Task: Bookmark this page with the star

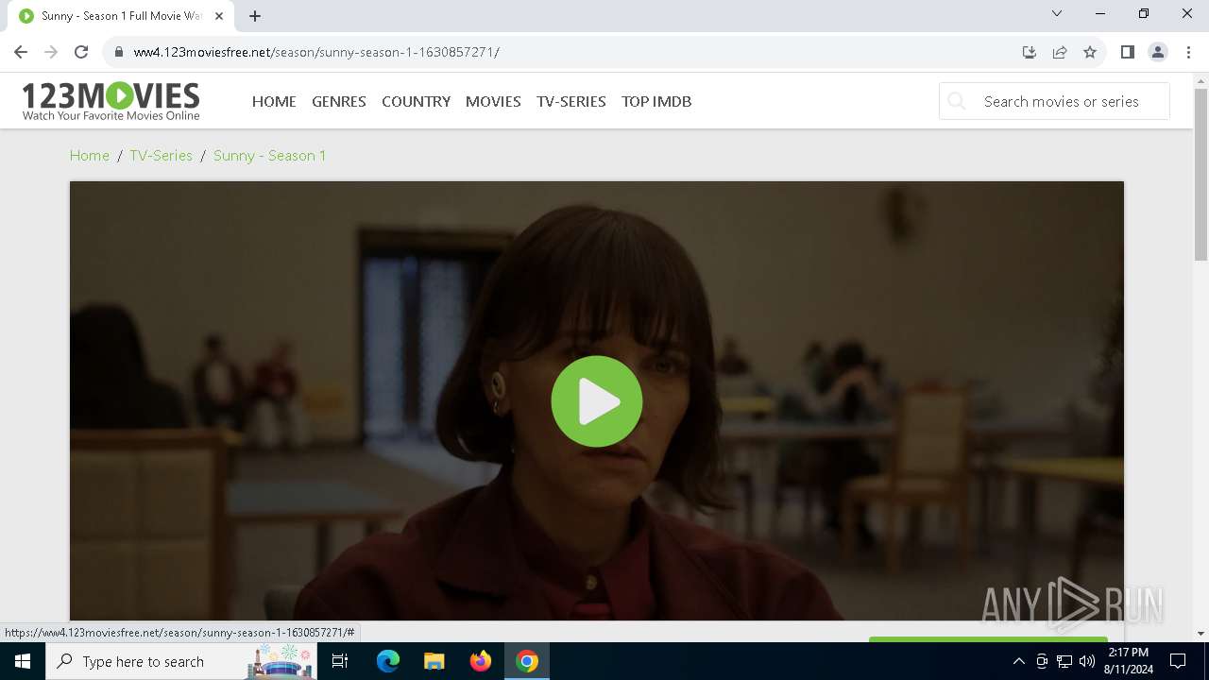Action: 1090,52
